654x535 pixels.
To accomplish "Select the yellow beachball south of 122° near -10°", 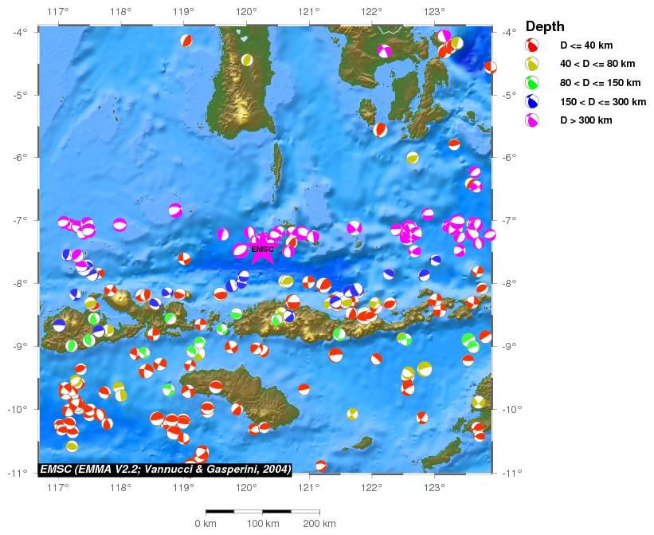I will click(x=352, y=414).
